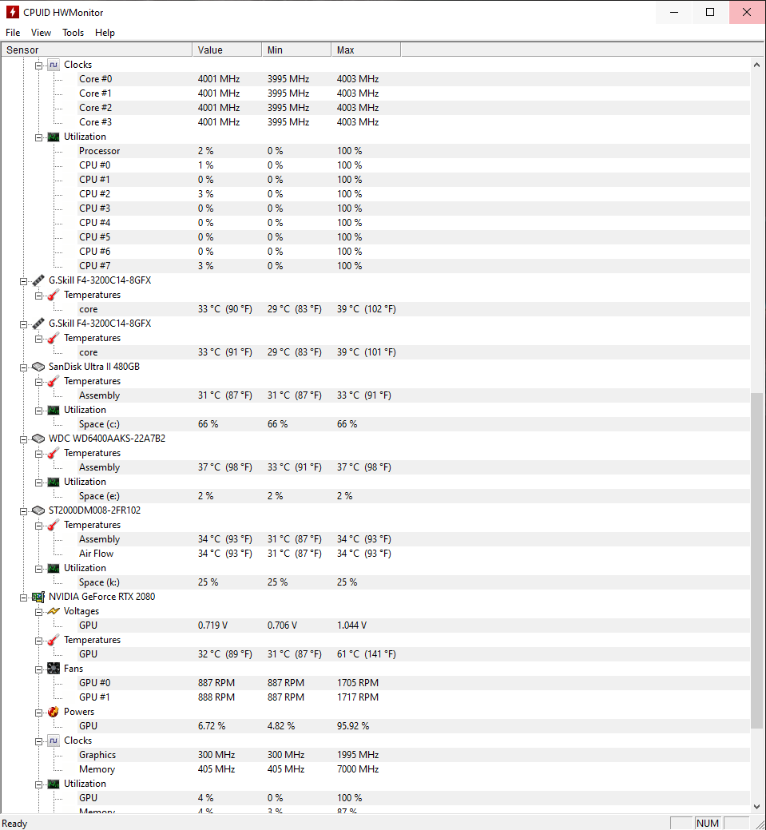
Task: Collapse the ST2000DM008-2FR102 node
Action: click(23, 511)
